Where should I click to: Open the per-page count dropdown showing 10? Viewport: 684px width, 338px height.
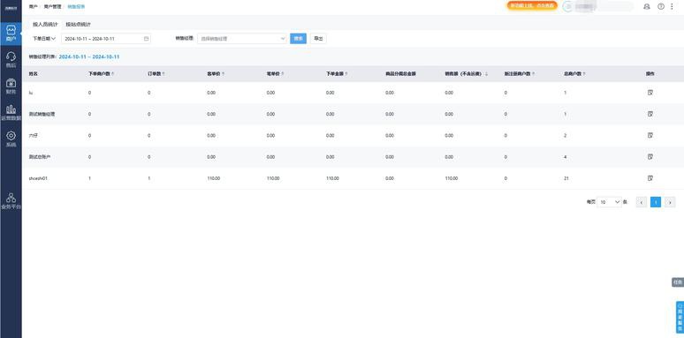(x=609, y=202)
